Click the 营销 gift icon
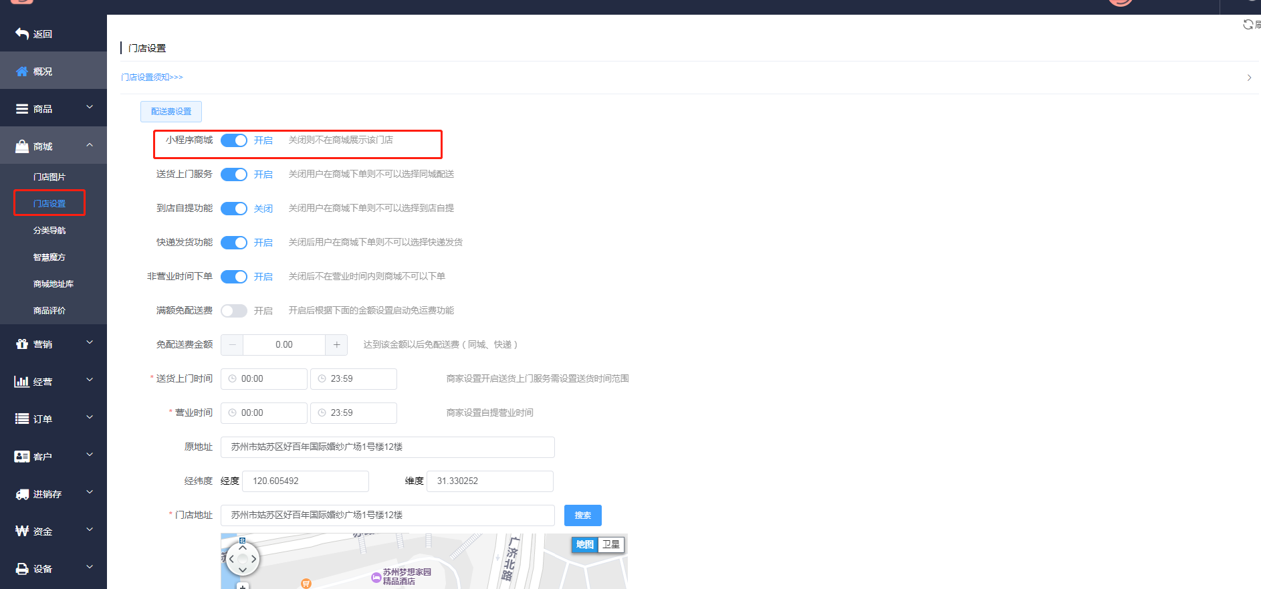Viewport: 1261px width, 589px height. click(x=22, y=344)
